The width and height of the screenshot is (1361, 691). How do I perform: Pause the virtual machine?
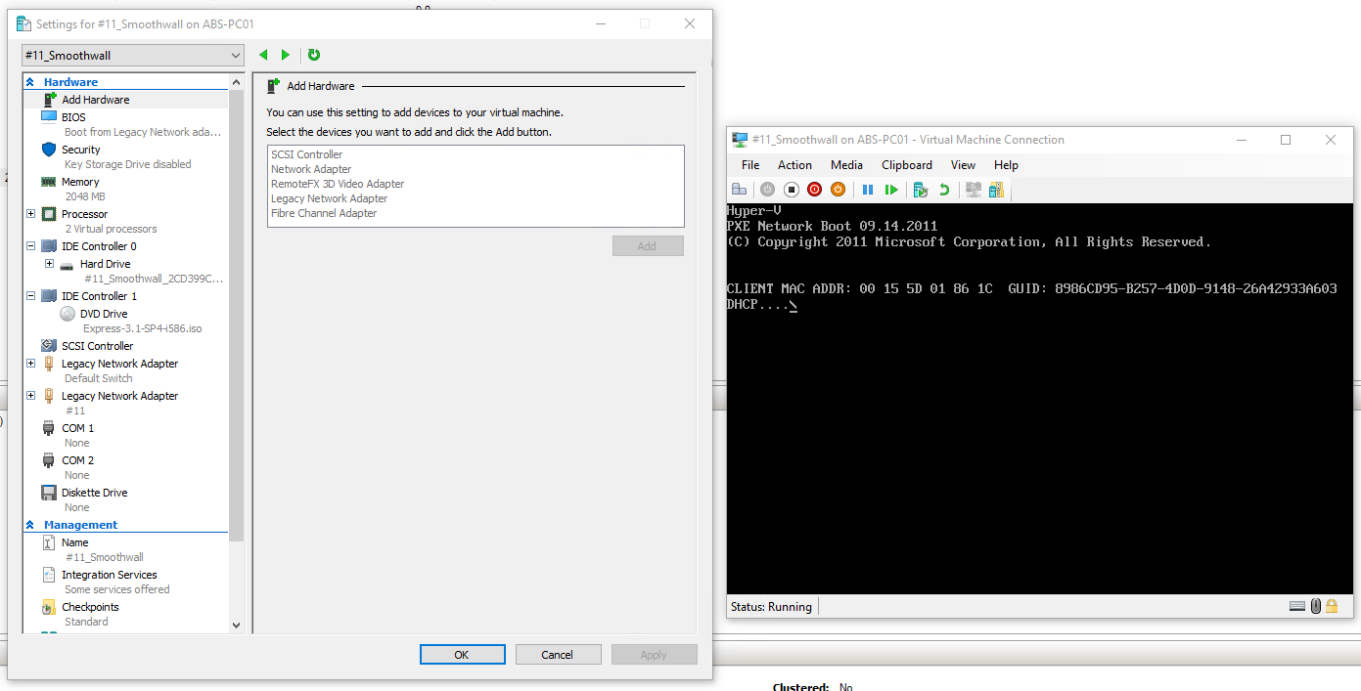868,190
